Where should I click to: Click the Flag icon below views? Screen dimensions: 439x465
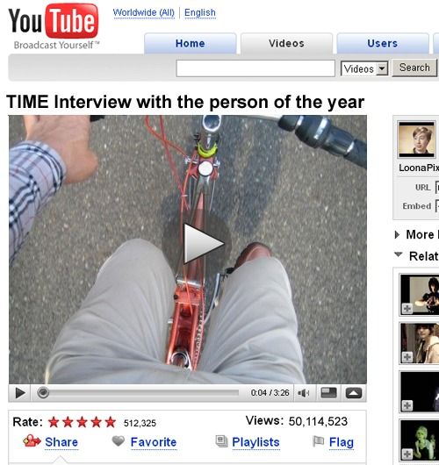point(318,441)
